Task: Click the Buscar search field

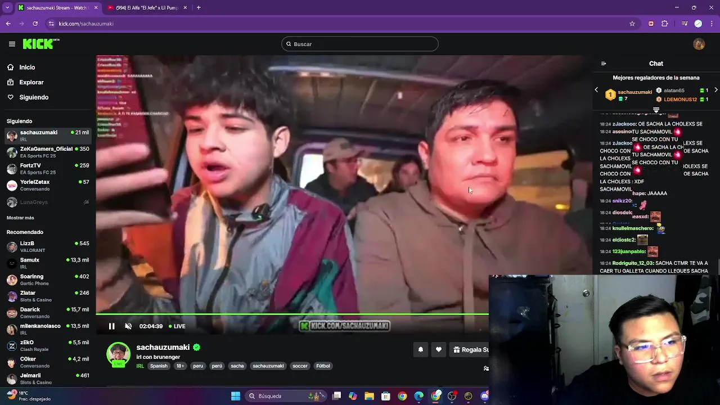Action: pyautogui.click(x=360, y=44)
